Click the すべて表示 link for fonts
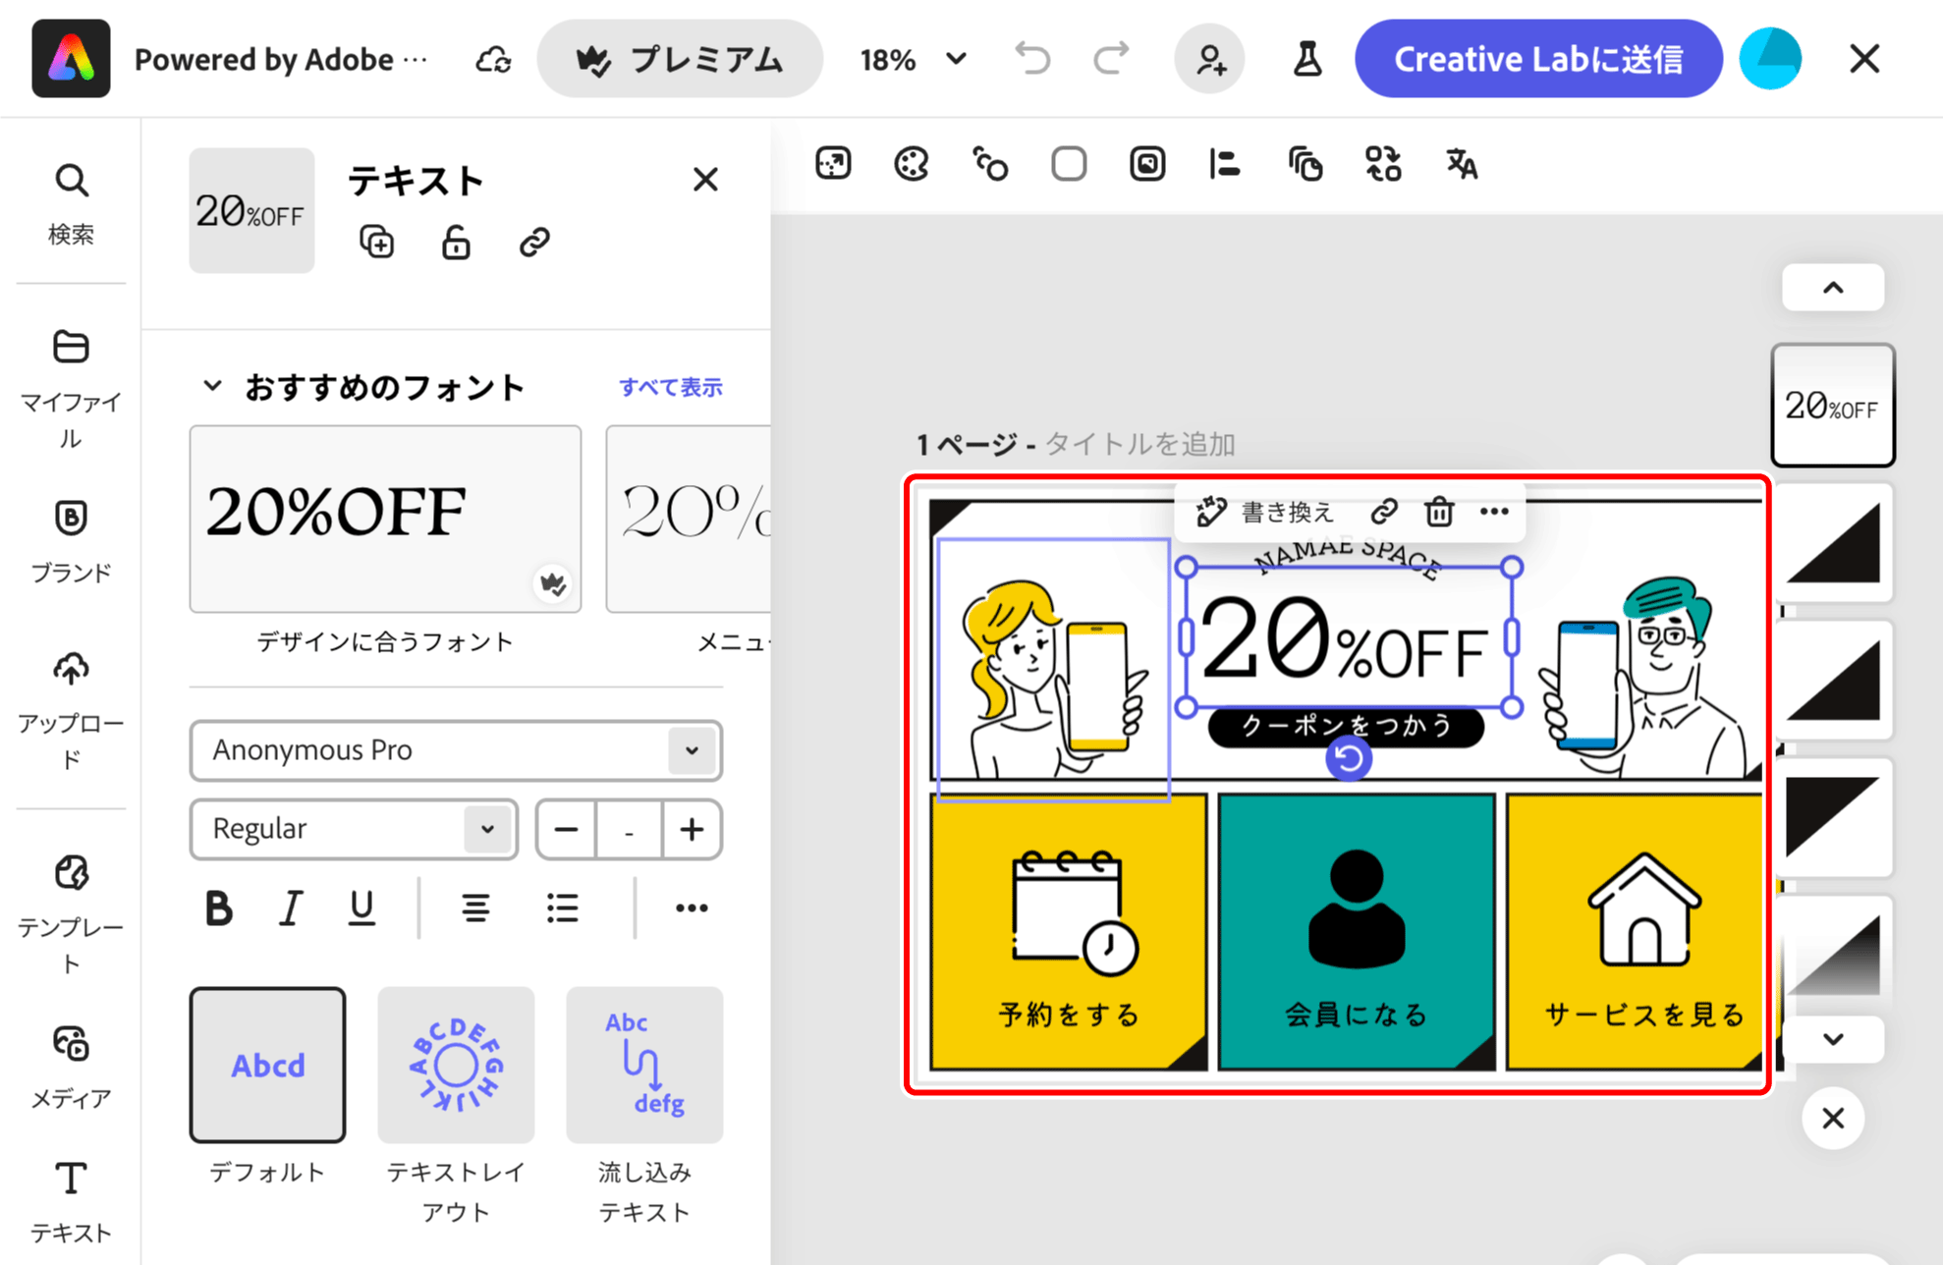Screen dimensions: 1943x1265 pos(671,386)
